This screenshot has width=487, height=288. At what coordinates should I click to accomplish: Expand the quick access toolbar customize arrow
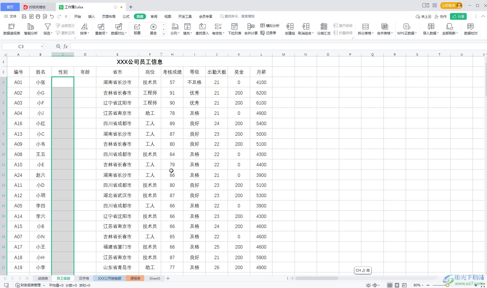pyautogui.click(x=66, y=16)
